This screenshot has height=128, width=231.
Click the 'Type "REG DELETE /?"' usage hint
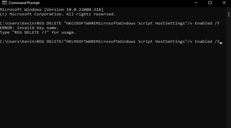click(x=38, y=32)
